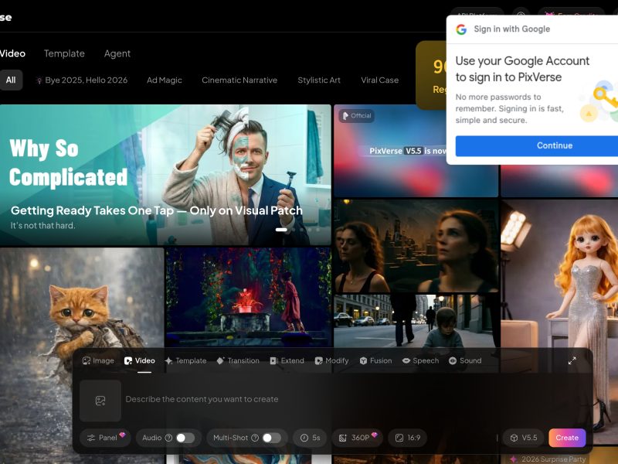This screenshot has width=618, height=464.
Task: Click the image upload placeholder icon
Action: [x=100, y=400]
